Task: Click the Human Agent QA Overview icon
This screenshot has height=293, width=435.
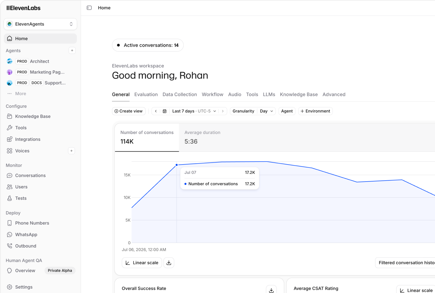Action: pyautogui.click(x=10, y=271)
